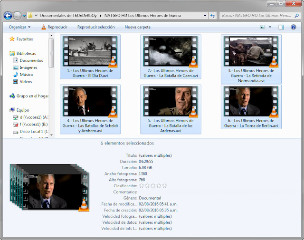The image size is (304, 240).
Task: Click file name '1.- Los Ultimos Heroes de Guerra - El Dia D.avi'
Action: pos(90,73)
